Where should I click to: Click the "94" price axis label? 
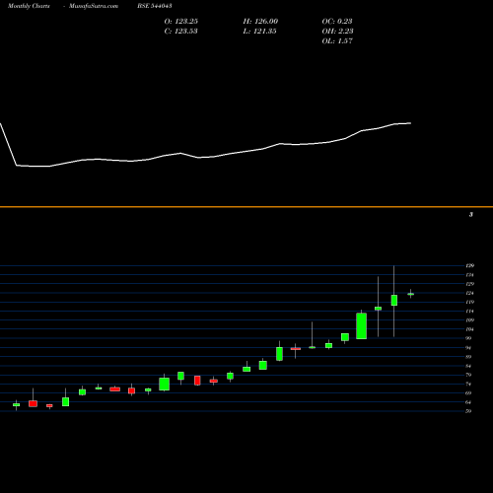(x=468, y=348)
